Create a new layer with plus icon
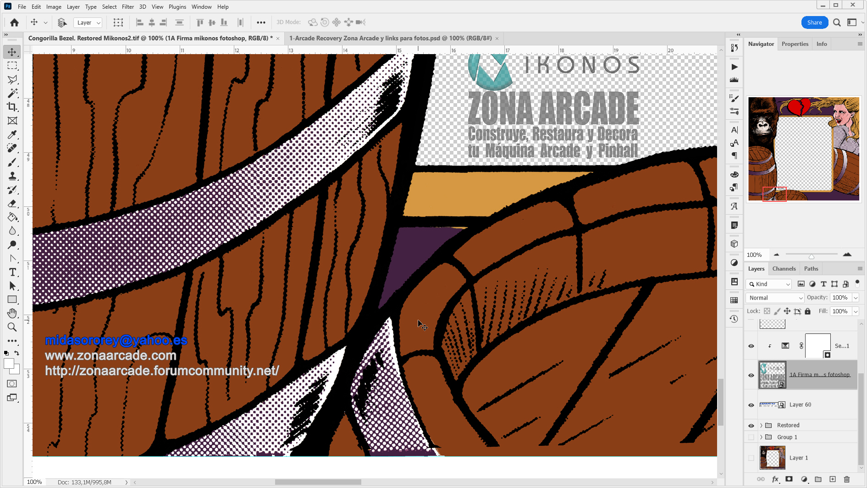867x488 pixels. coord(833,479)
